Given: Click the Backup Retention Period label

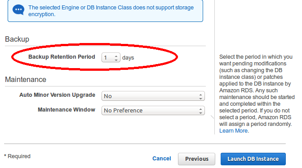Looking at the screenshot, I should [62, 57].
